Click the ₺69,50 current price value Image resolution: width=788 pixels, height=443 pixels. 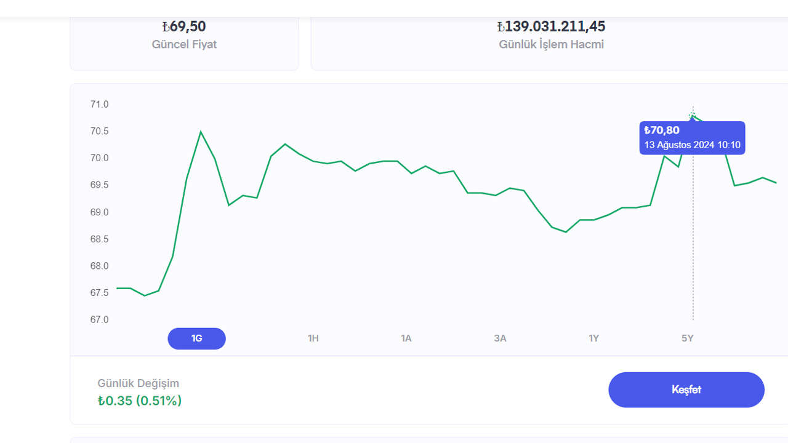(x=184, y=26)
